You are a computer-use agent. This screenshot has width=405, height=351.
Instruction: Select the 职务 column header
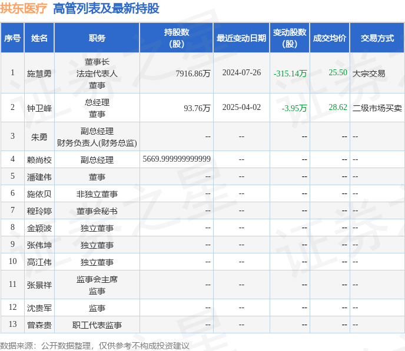pos(97,38)
